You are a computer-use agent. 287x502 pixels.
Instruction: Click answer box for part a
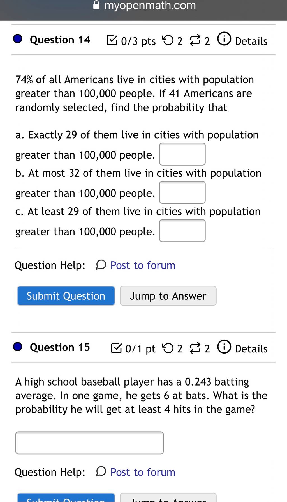tap(182, 154)
